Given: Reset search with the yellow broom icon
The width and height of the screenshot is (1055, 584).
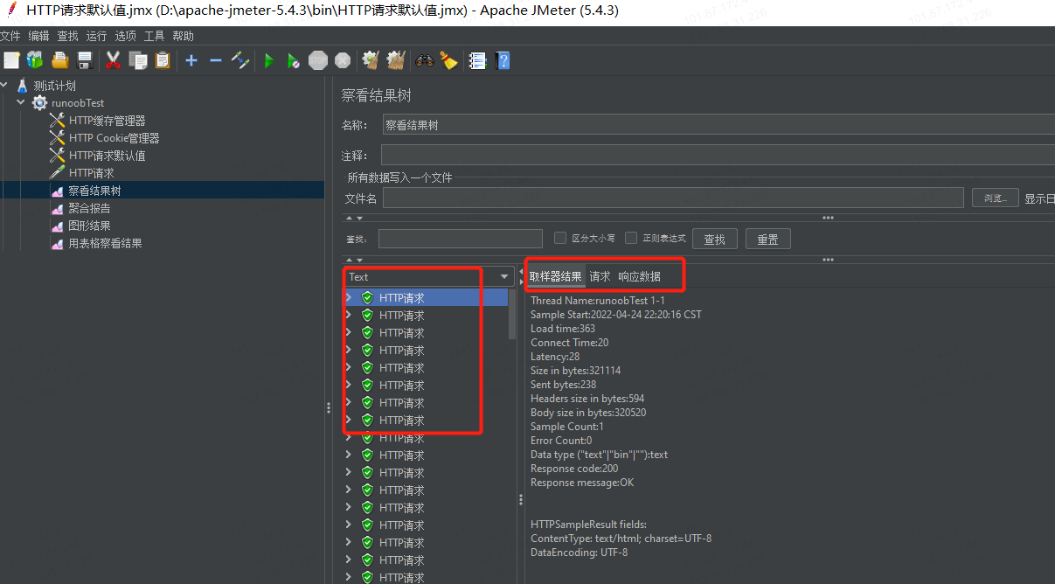Looking at the screenshot, I should tap(448, 60).
